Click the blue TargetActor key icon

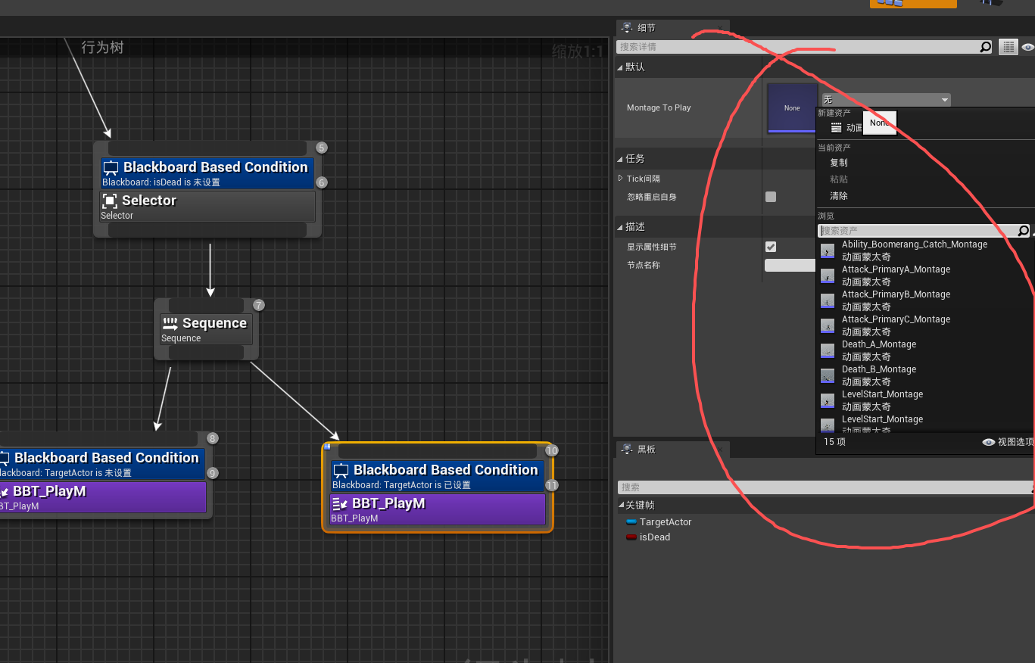point(631,522)
